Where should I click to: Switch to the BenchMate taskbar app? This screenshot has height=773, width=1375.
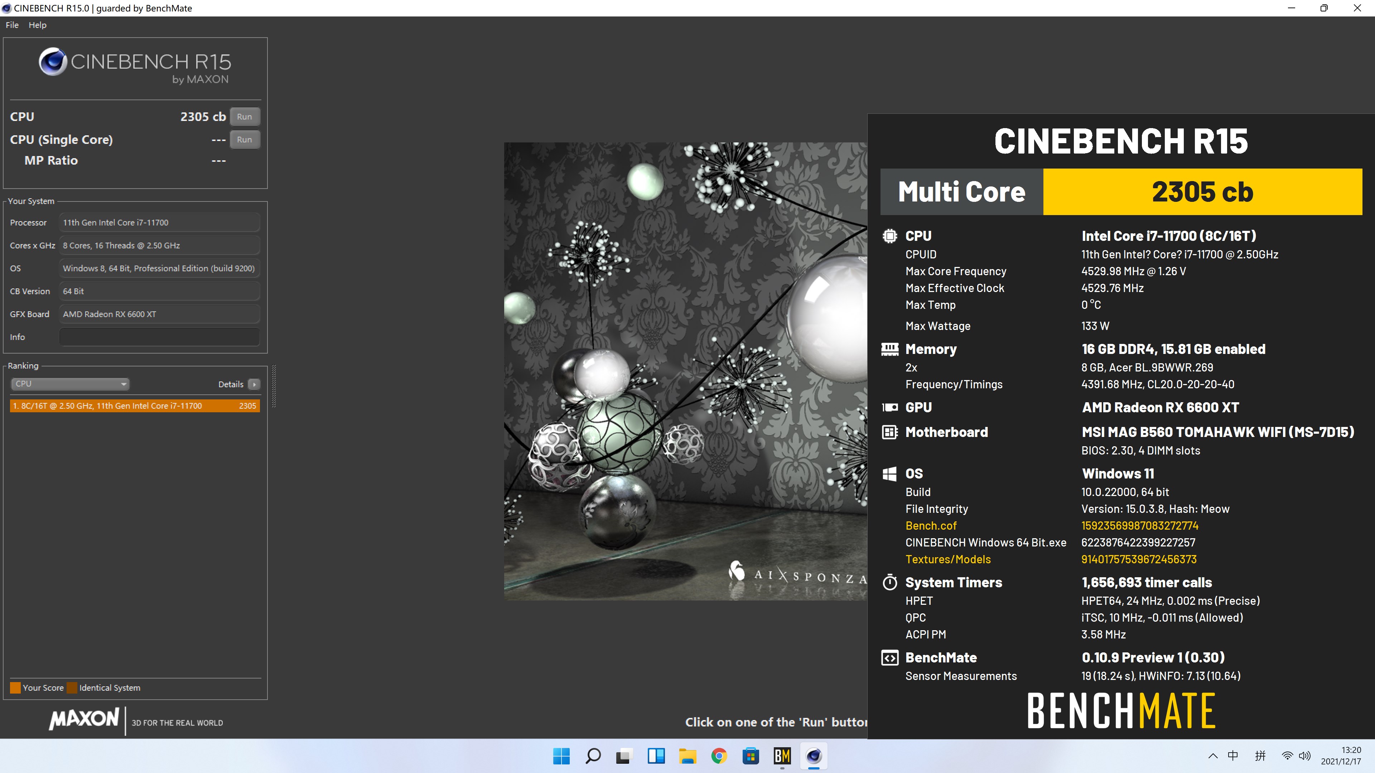point(782,756)
